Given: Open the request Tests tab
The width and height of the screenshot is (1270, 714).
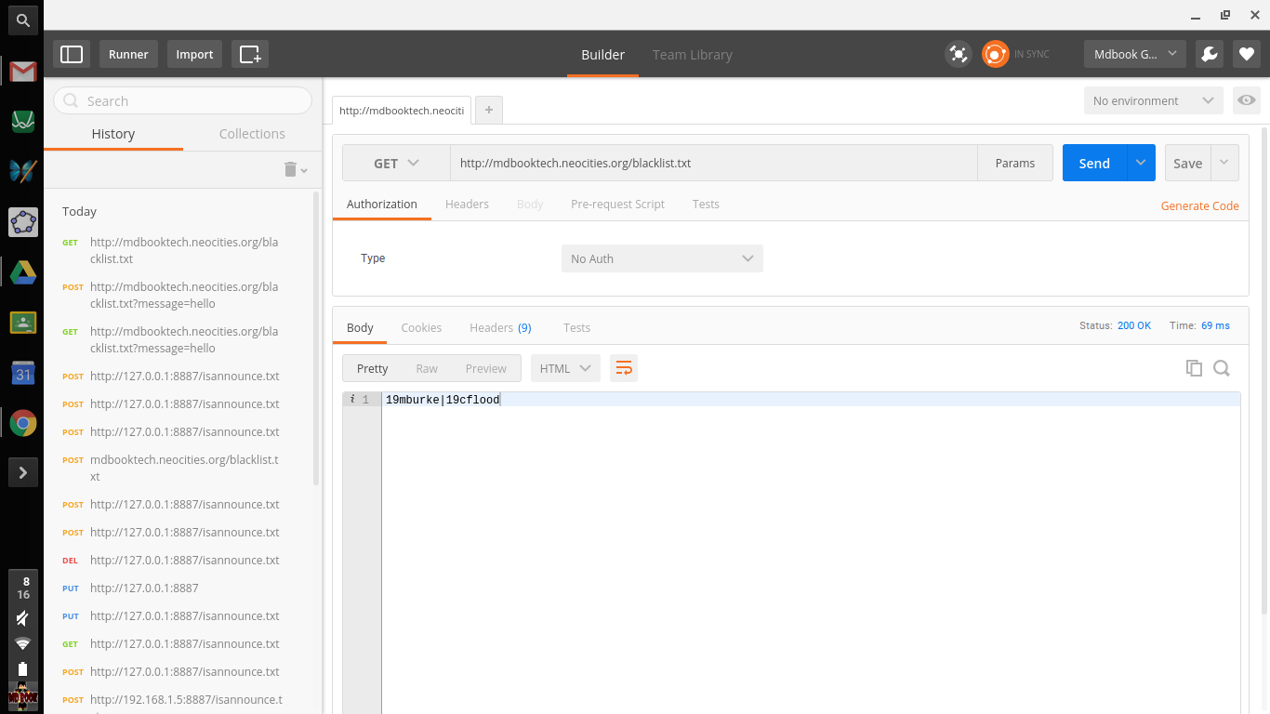Looking at the screenshot, I should point(706,204).
